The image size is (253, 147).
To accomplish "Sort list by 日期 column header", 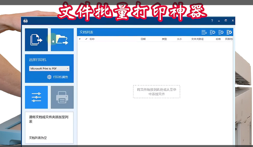I will (x=143, y=39).
